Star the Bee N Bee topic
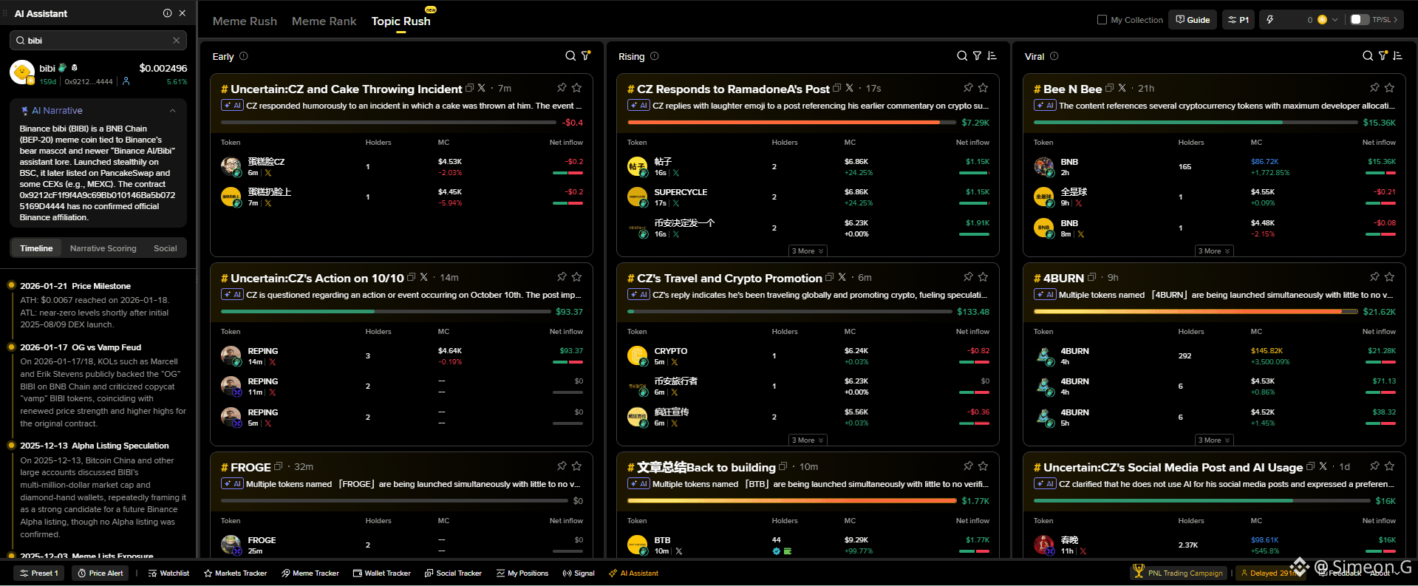Image resolution: width=1418 pixels, height=586 pixels. pyautogui.click(x=1389, y=88)
